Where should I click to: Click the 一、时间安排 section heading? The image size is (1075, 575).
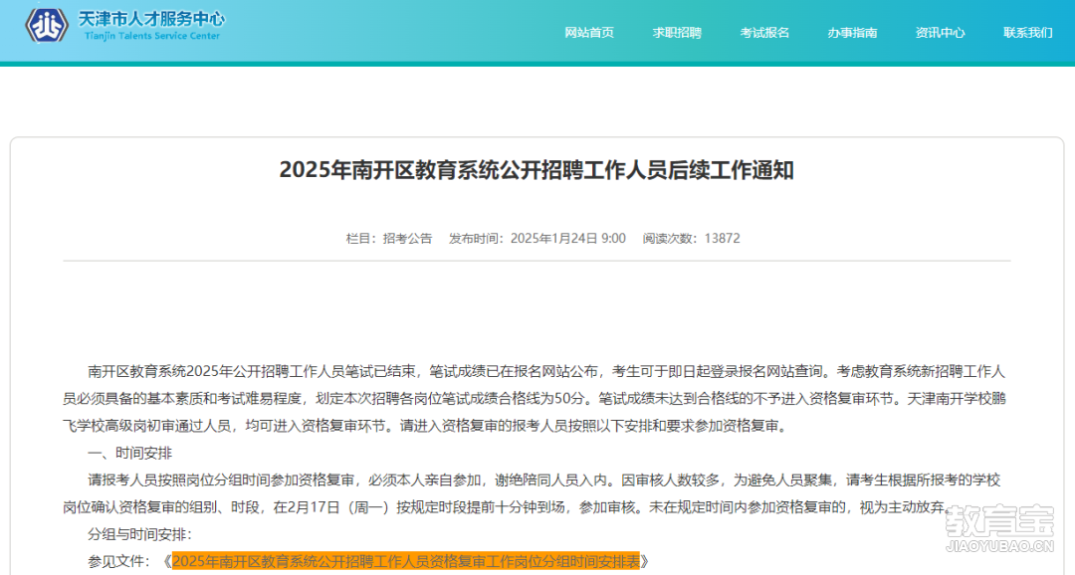coord(129,453)
